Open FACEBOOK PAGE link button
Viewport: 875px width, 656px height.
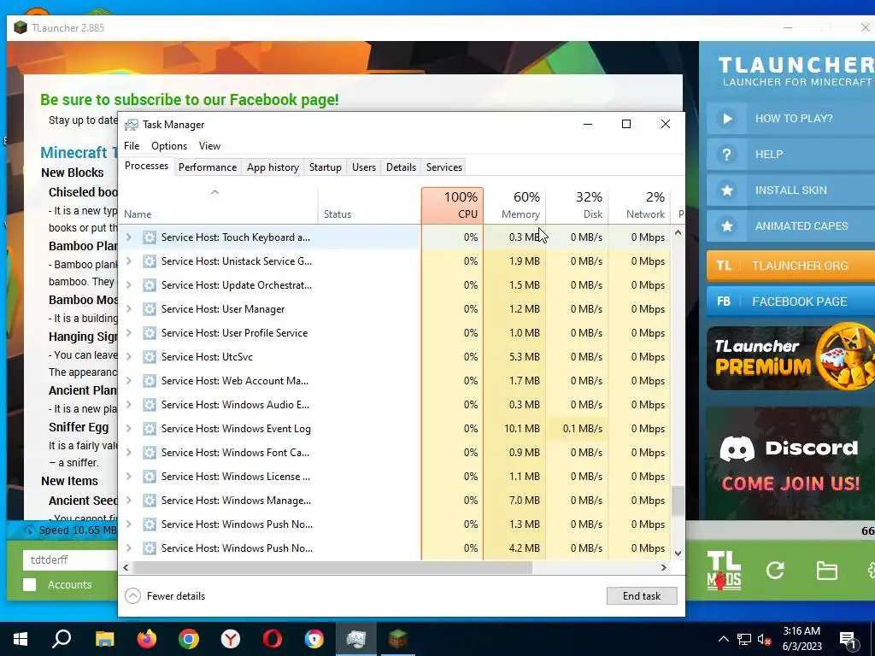pos(790,302)
